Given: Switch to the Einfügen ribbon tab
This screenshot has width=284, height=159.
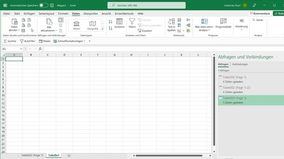Looking at the screenshot, I should [x=29, y=14].
